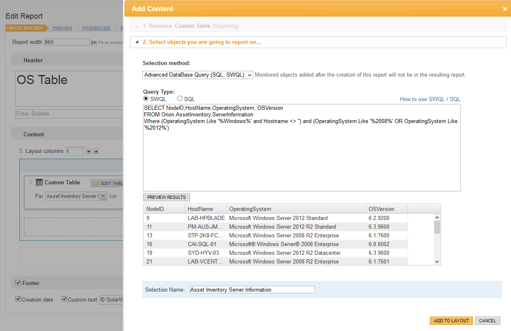Click the OS Table title field
511x331 pixels.
click(69, 89)
